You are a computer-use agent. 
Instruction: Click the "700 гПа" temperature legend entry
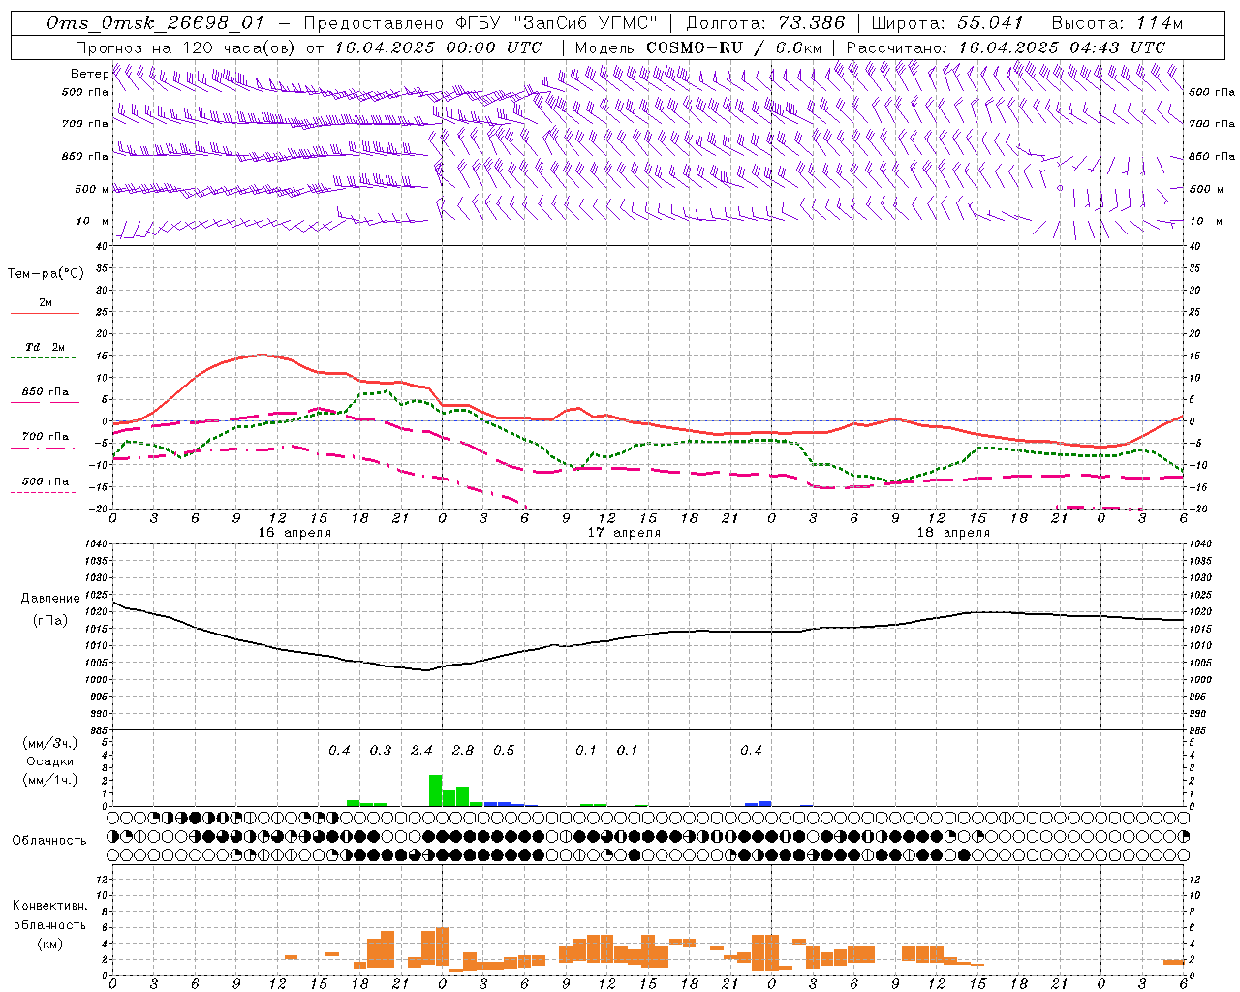pyautogui.click(x=45, y=438)
